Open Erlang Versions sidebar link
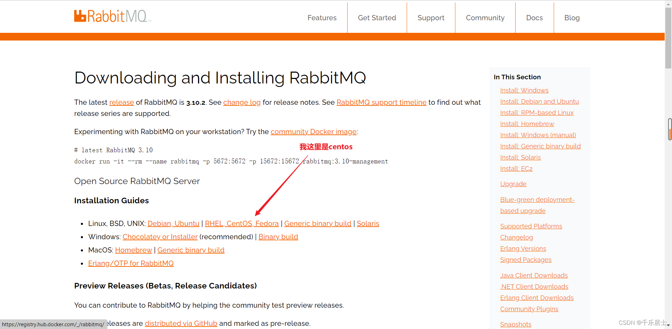Viewport: 672px width, 329px height. pyautogui.click(x=523, y=249)
